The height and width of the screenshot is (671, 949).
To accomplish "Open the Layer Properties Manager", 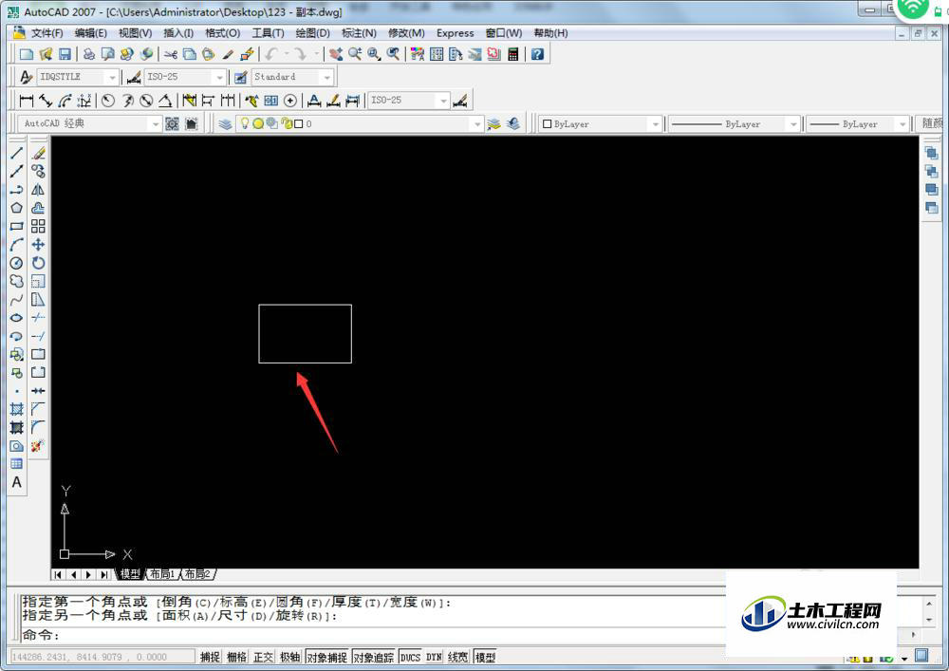I will tap(225, 123).
